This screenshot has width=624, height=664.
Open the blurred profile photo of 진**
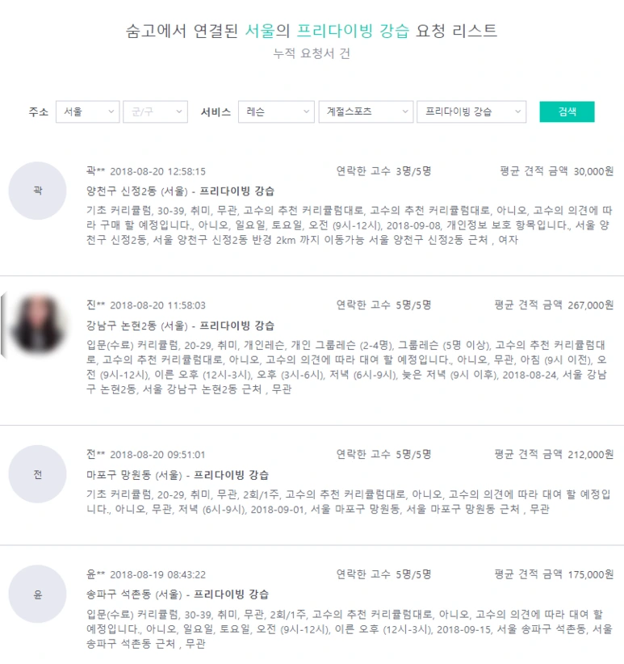click(x=38, y=326)
